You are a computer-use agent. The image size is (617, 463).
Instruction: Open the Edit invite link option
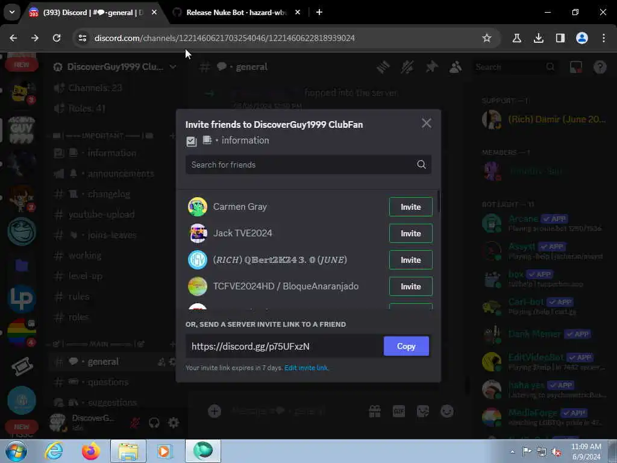tap(306, 368)
